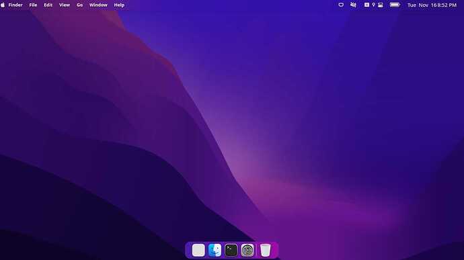Click the small square input source icon
Viewport: 464px width, 260px height.
click(x=366, y=5)
